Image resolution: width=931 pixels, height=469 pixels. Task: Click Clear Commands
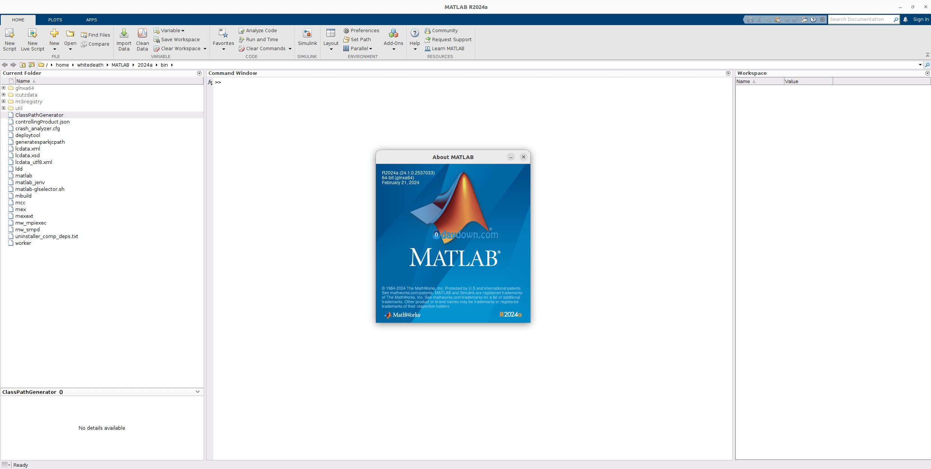[262, 48]
